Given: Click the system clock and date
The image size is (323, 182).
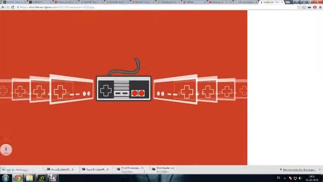Looking at the screenshot, I should tap(312, 178).
